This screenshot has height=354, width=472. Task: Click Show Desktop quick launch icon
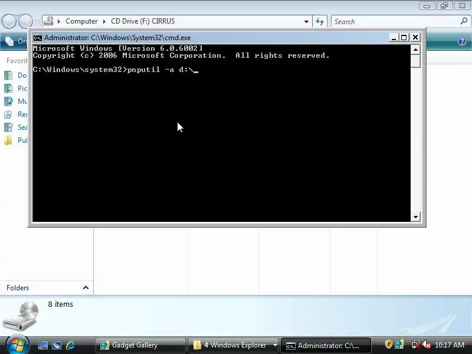click(42, 345)
